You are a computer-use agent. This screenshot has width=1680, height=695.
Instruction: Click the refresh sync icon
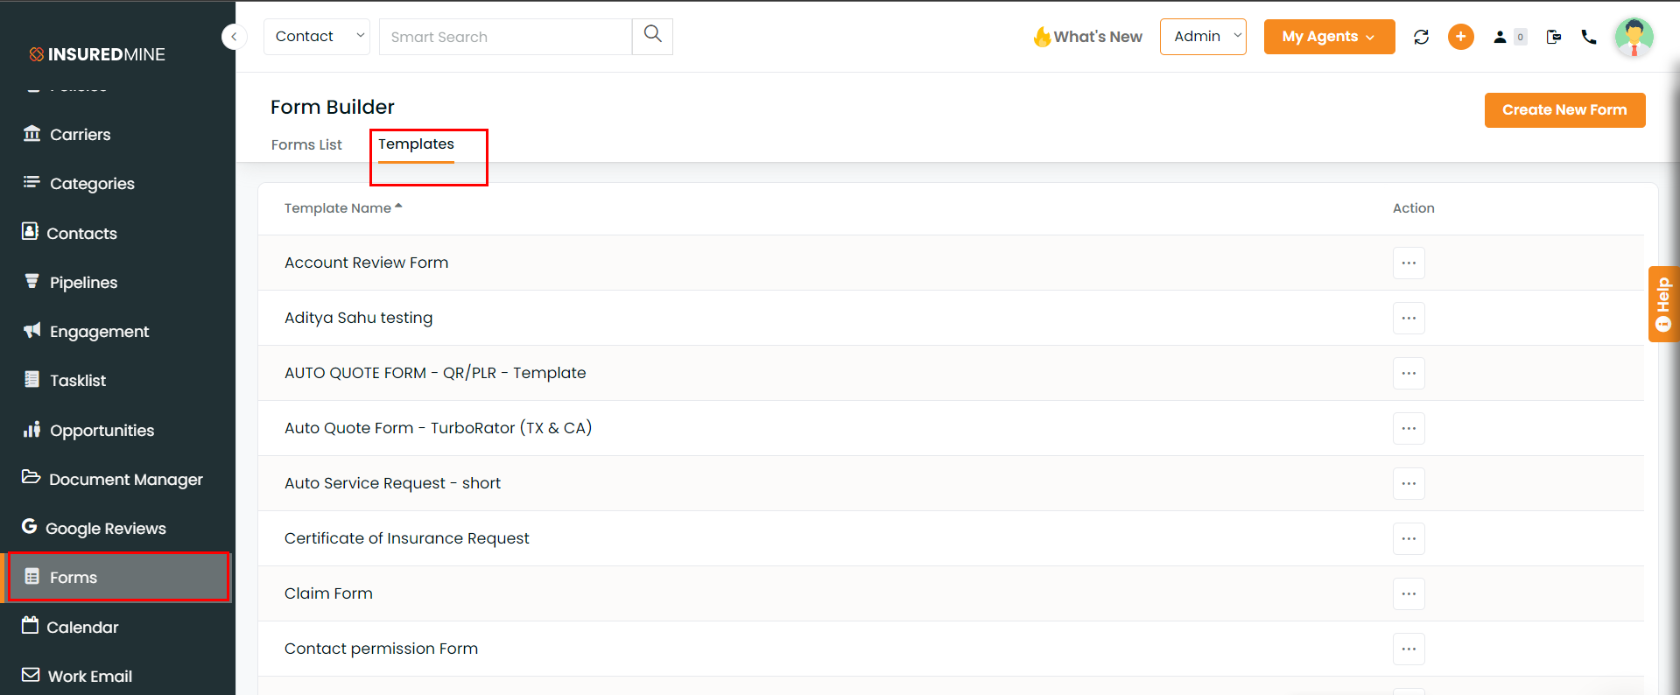[x=1421, y=37]
